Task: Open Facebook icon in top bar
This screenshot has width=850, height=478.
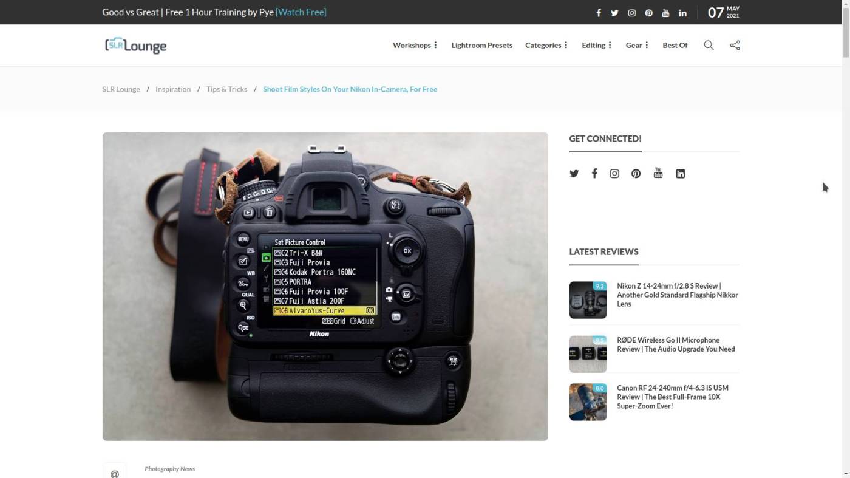Action: pos(598,13)
